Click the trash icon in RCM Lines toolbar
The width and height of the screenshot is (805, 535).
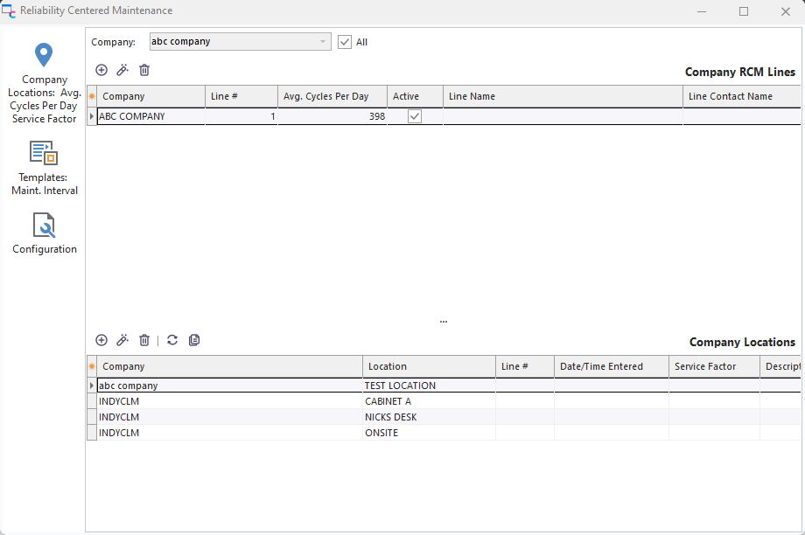144,70
